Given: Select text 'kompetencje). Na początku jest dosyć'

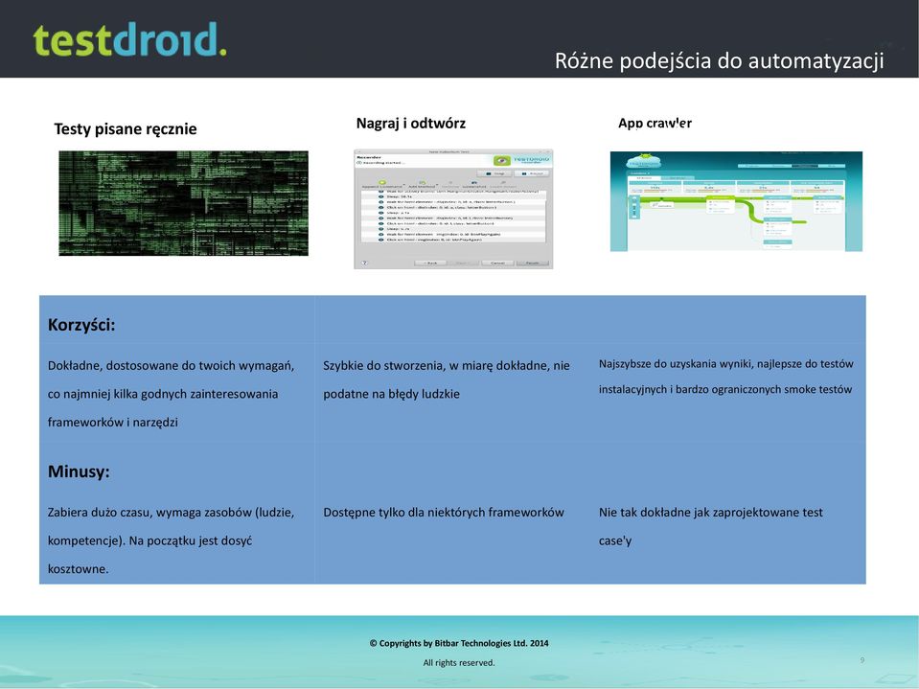Looking at the screenshot, I should coord(150,540).
